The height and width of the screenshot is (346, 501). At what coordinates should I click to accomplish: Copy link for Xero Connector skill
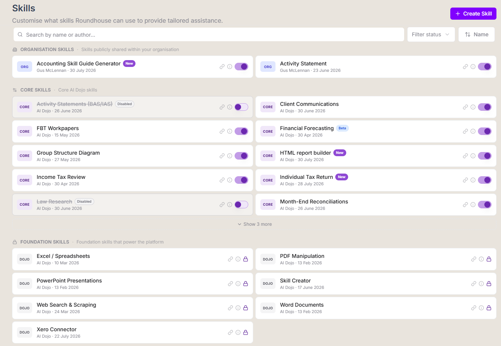pos(230,332)
